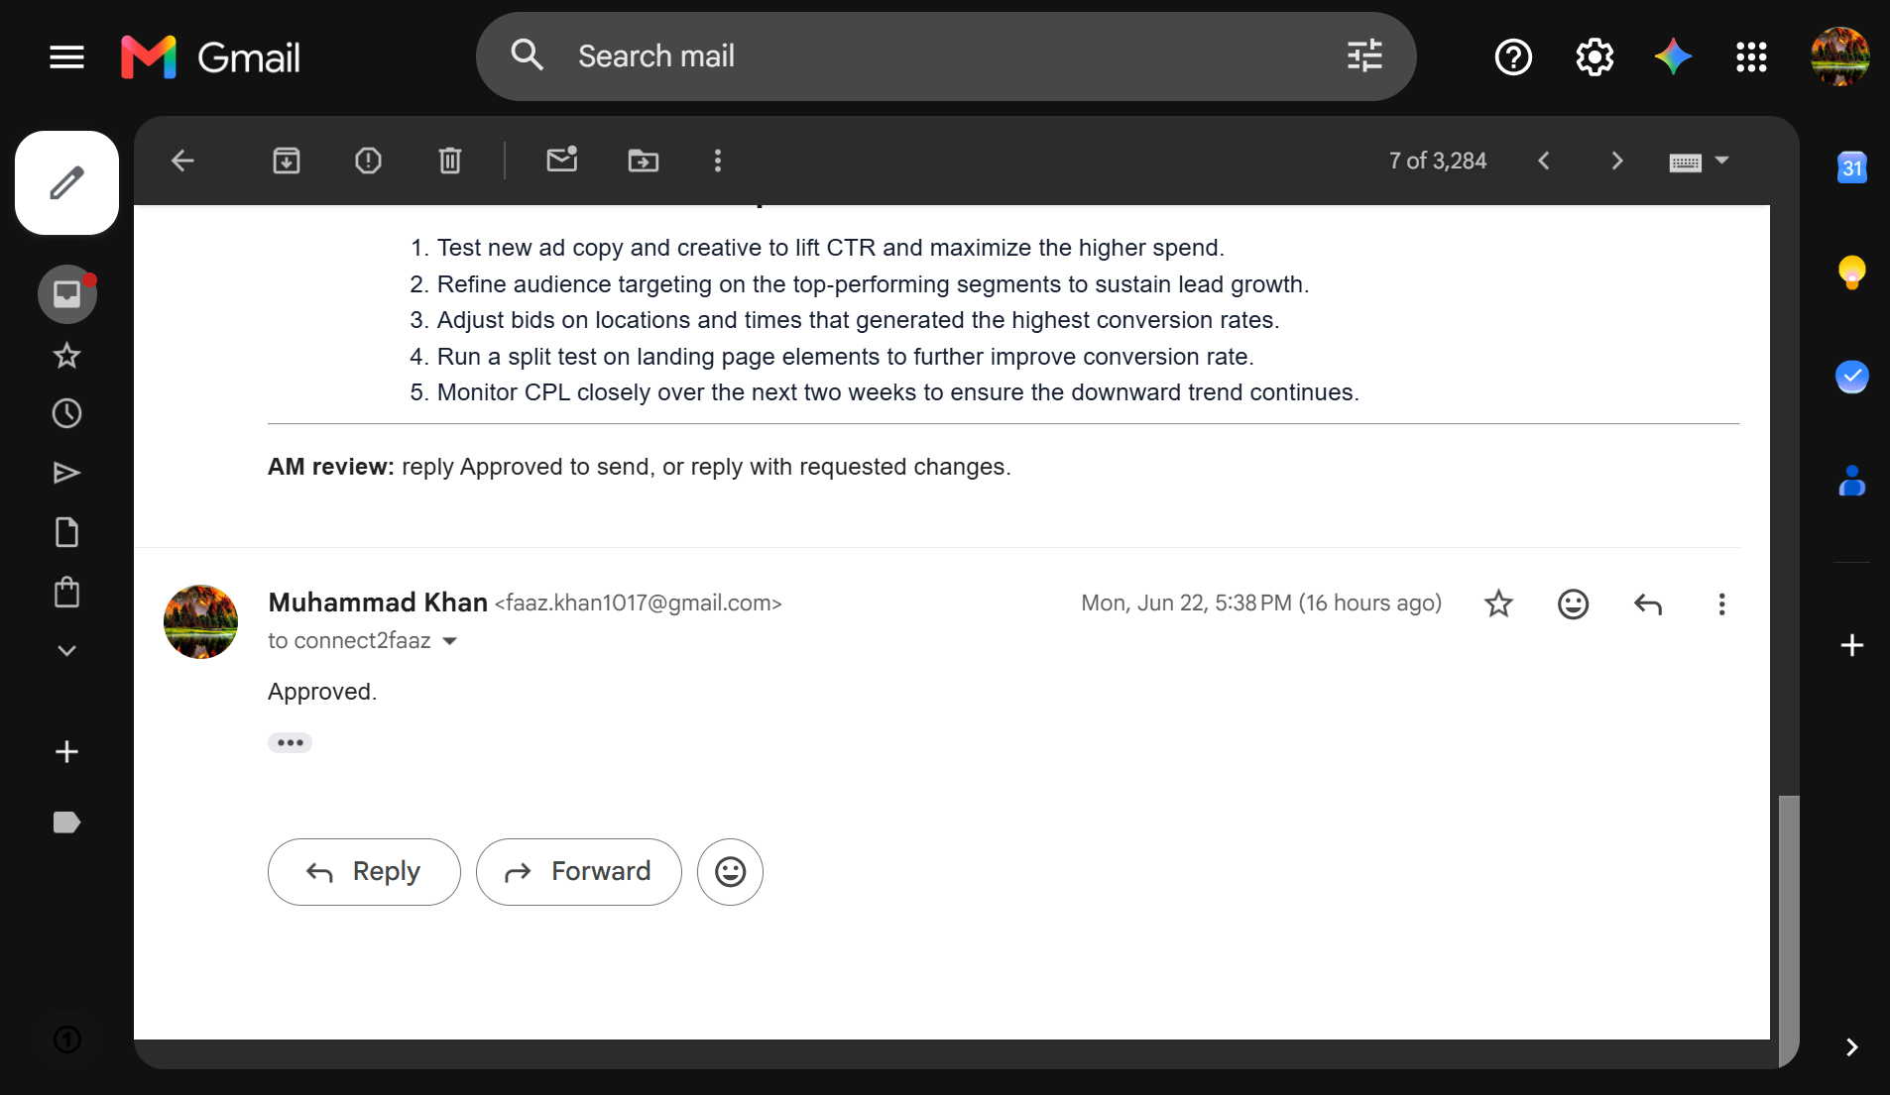Click the Compose pencil button
Viewport: 1890px width, 1095px height.
click(66, 183)
